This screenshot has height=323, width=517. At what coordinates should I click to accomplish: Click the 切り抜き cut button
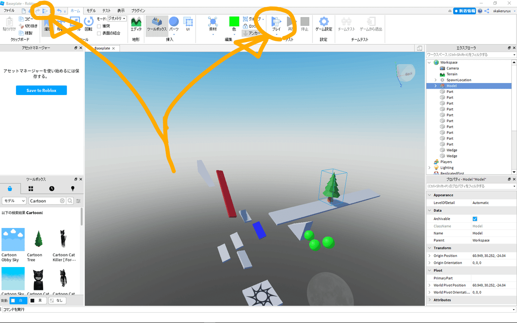[28, 26]
